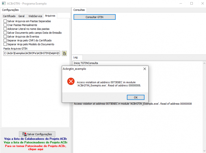Click the Consultar GTIN button
Screen dimensions: 206x153
click(x=94, y=17)
